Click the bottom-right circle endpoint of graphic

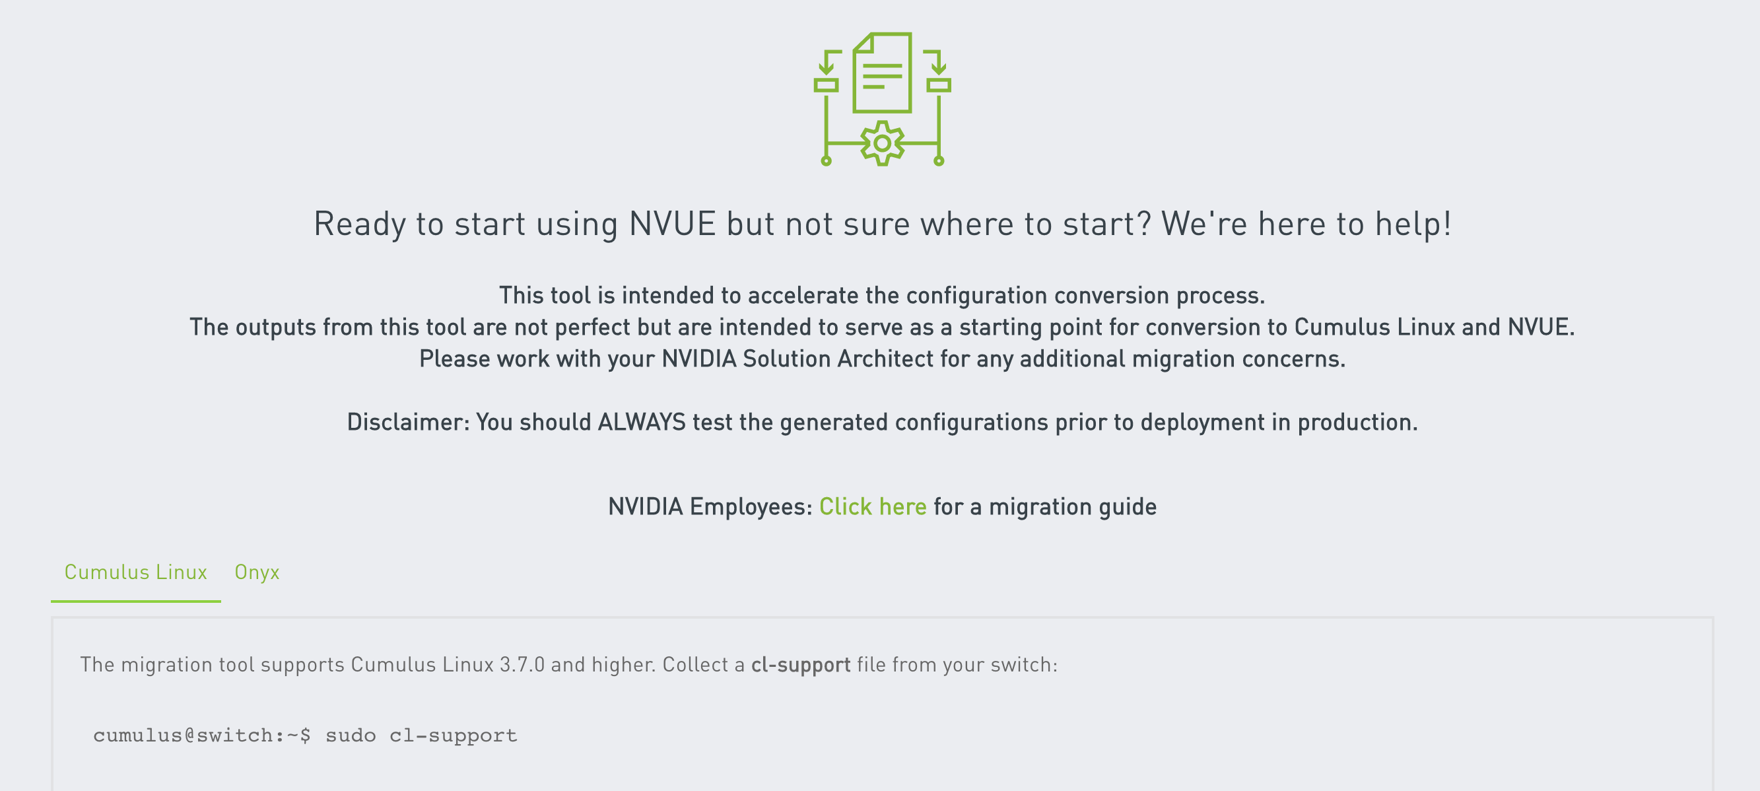tap(939, 161)
